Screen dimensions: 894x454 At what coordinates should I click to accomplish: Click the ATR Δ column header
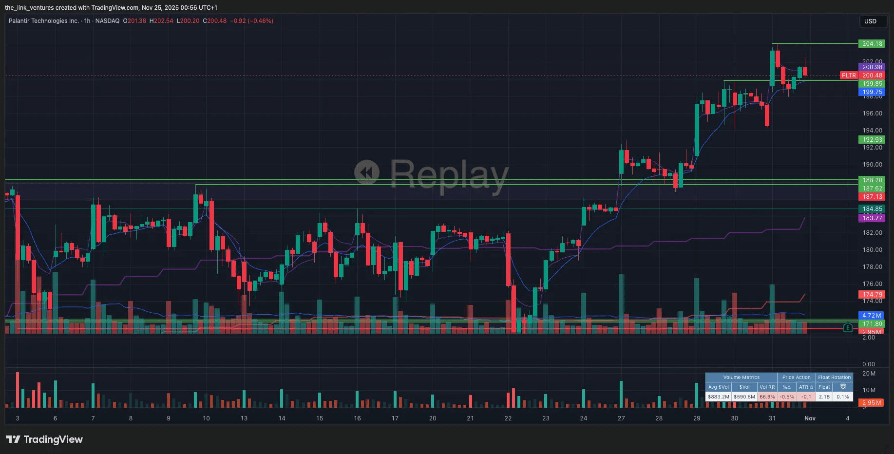pyautogui.click(x=806, y=387)
